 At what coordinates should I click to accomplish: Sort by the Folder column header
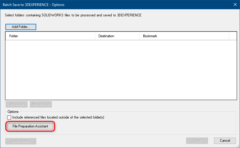pyautogui.click(x=50, y=36)
